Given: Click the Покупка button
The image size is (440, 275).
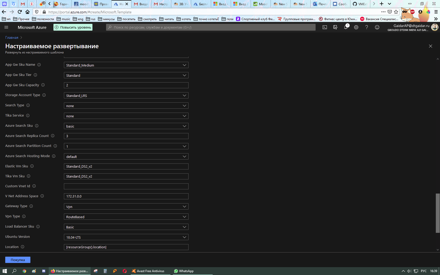Looking at the screenshot, I should pyautogui.click(x=18, y=260).
